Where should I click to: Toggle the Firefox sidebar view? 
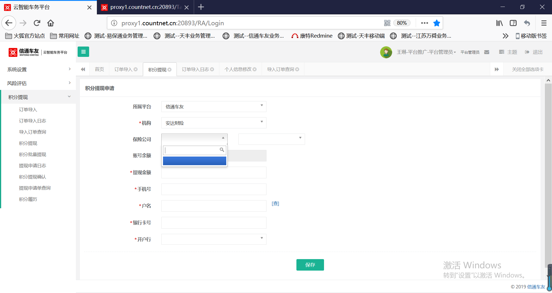coord(513,23)
